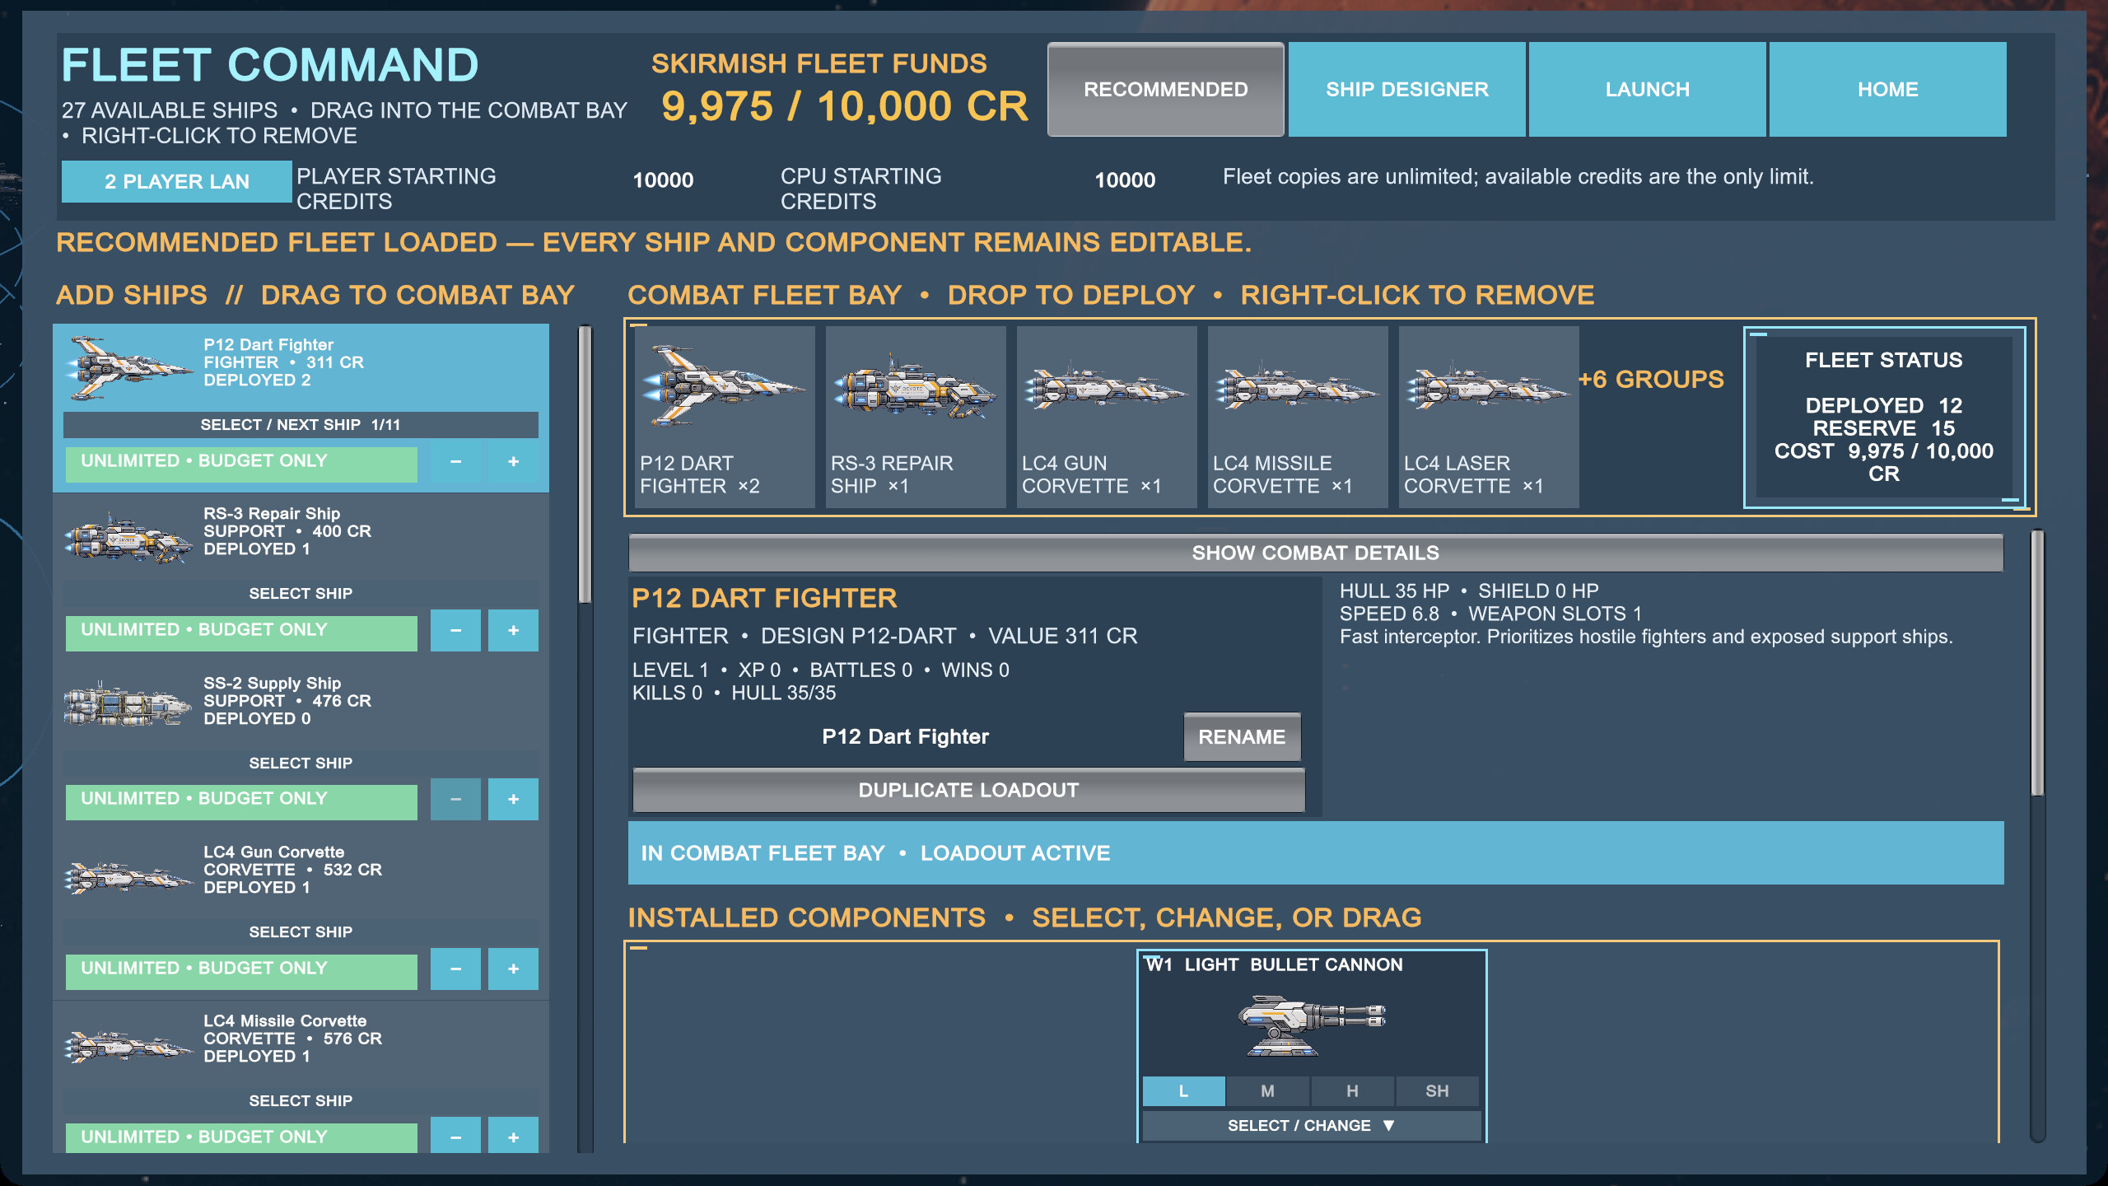The image size is (2108, 1186).
Task: Toggle the 2 Player LAN mode
Action: [176, 181]
